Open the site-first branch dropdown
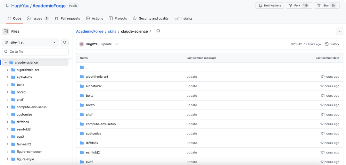Image resolution: width=346 pixels, height=165 pixels. tap(31, 42)
